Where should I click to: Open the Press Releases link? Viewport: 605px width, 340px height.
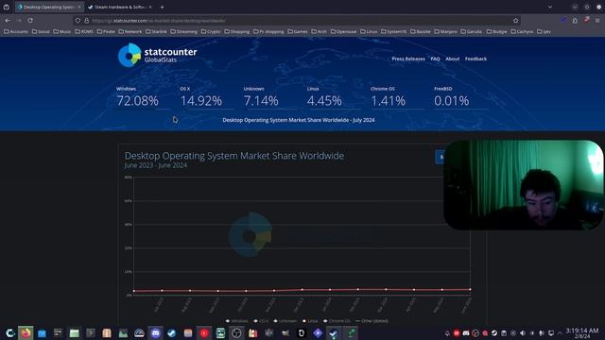[x=408, y=59]
